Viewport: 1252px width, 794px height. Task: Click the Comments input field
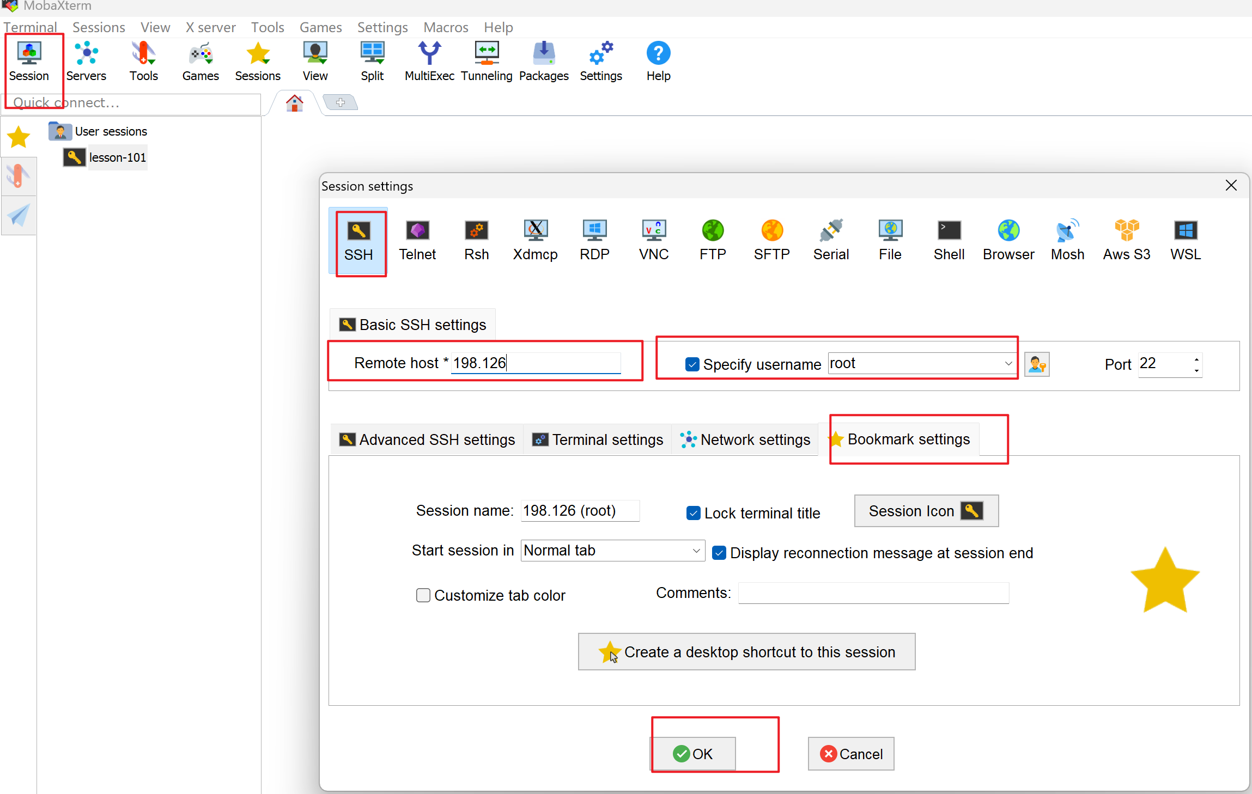point(873,593)
